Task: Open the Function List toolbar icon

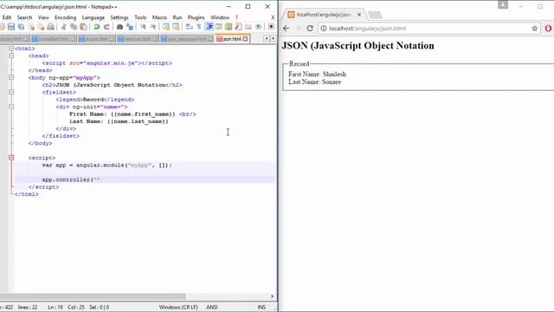Action: pyautogui.click(x=239, y=27)
